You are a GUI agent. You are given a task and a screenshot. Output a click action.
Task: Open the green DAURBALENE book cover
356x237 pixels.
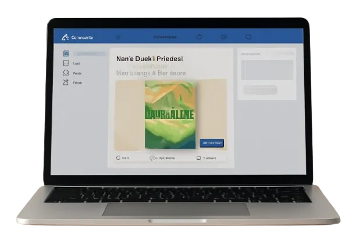pyautogui.click(x=170, y=115)
